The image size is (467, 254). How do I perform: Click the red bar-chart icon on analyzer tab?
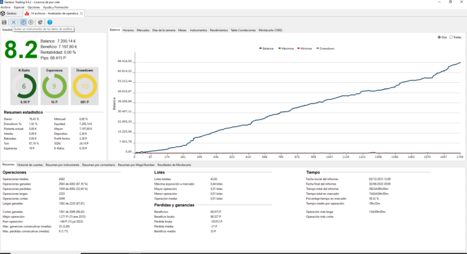click(x=27, y=14)
